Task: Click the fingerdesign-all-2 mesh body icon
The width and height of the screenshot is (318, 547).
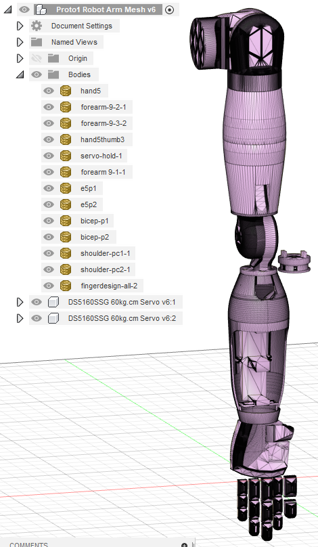Action: pos(65,286)
